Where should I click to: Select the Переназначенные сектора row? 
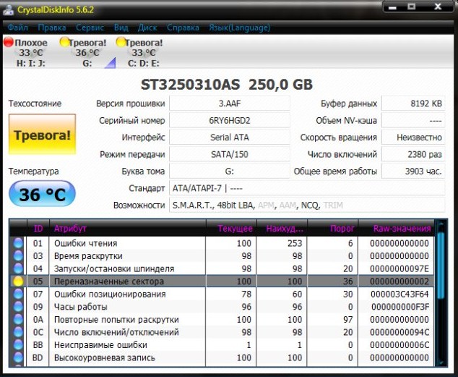coord(108,281)
